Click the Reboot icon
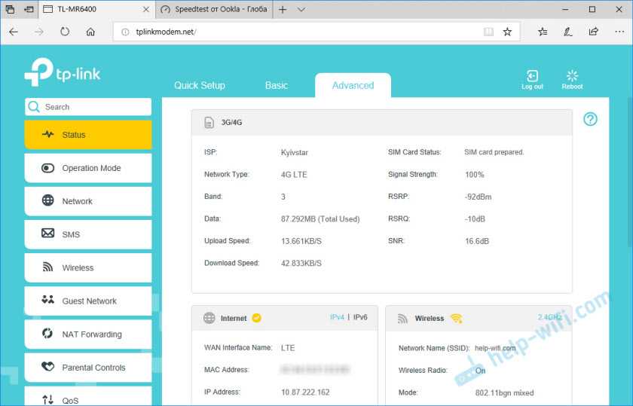The image size is (633, 406). (572, 77)
